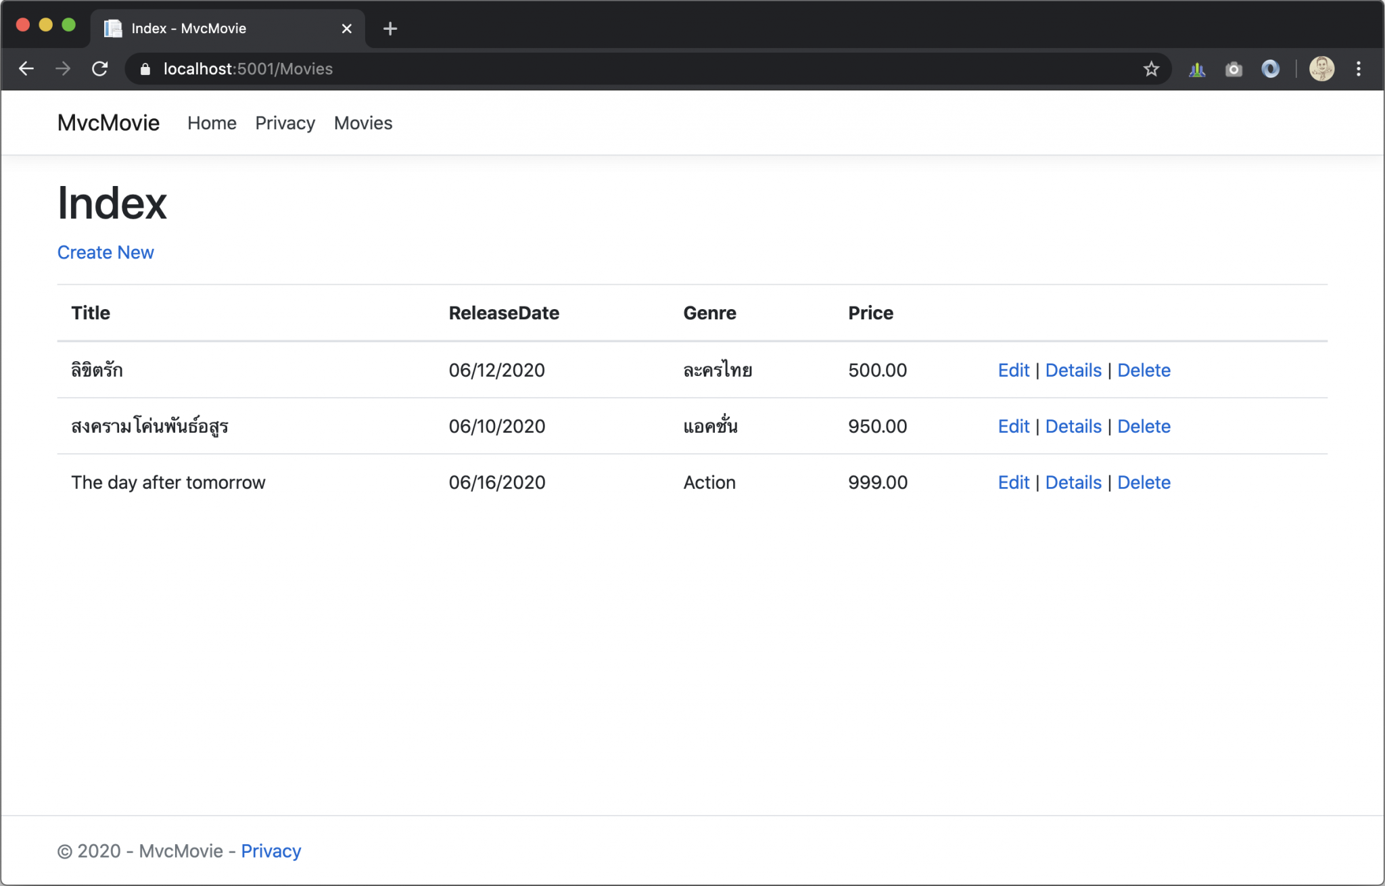Click the blue circular extension icon
Viewport: 1385px width, 886px height.
click(x=1271, y=68)
